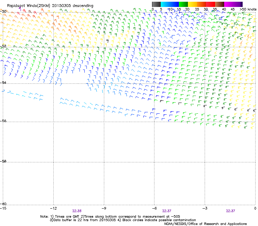Click the plot title 'Rapidsact Winds(25KM) 20150305 descending'
Image resolution: width=258 pixels, height=226 pixels.
pos(50,6)
